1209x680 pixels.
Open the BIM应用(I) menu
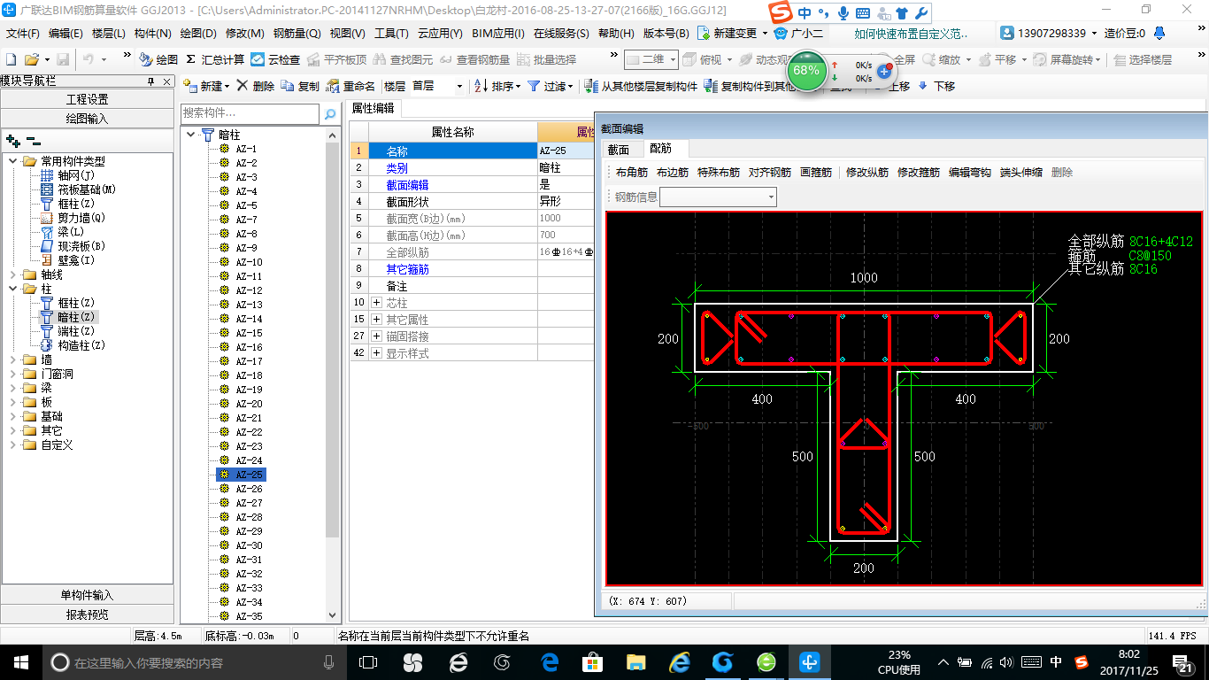click(x=498, y=34)
